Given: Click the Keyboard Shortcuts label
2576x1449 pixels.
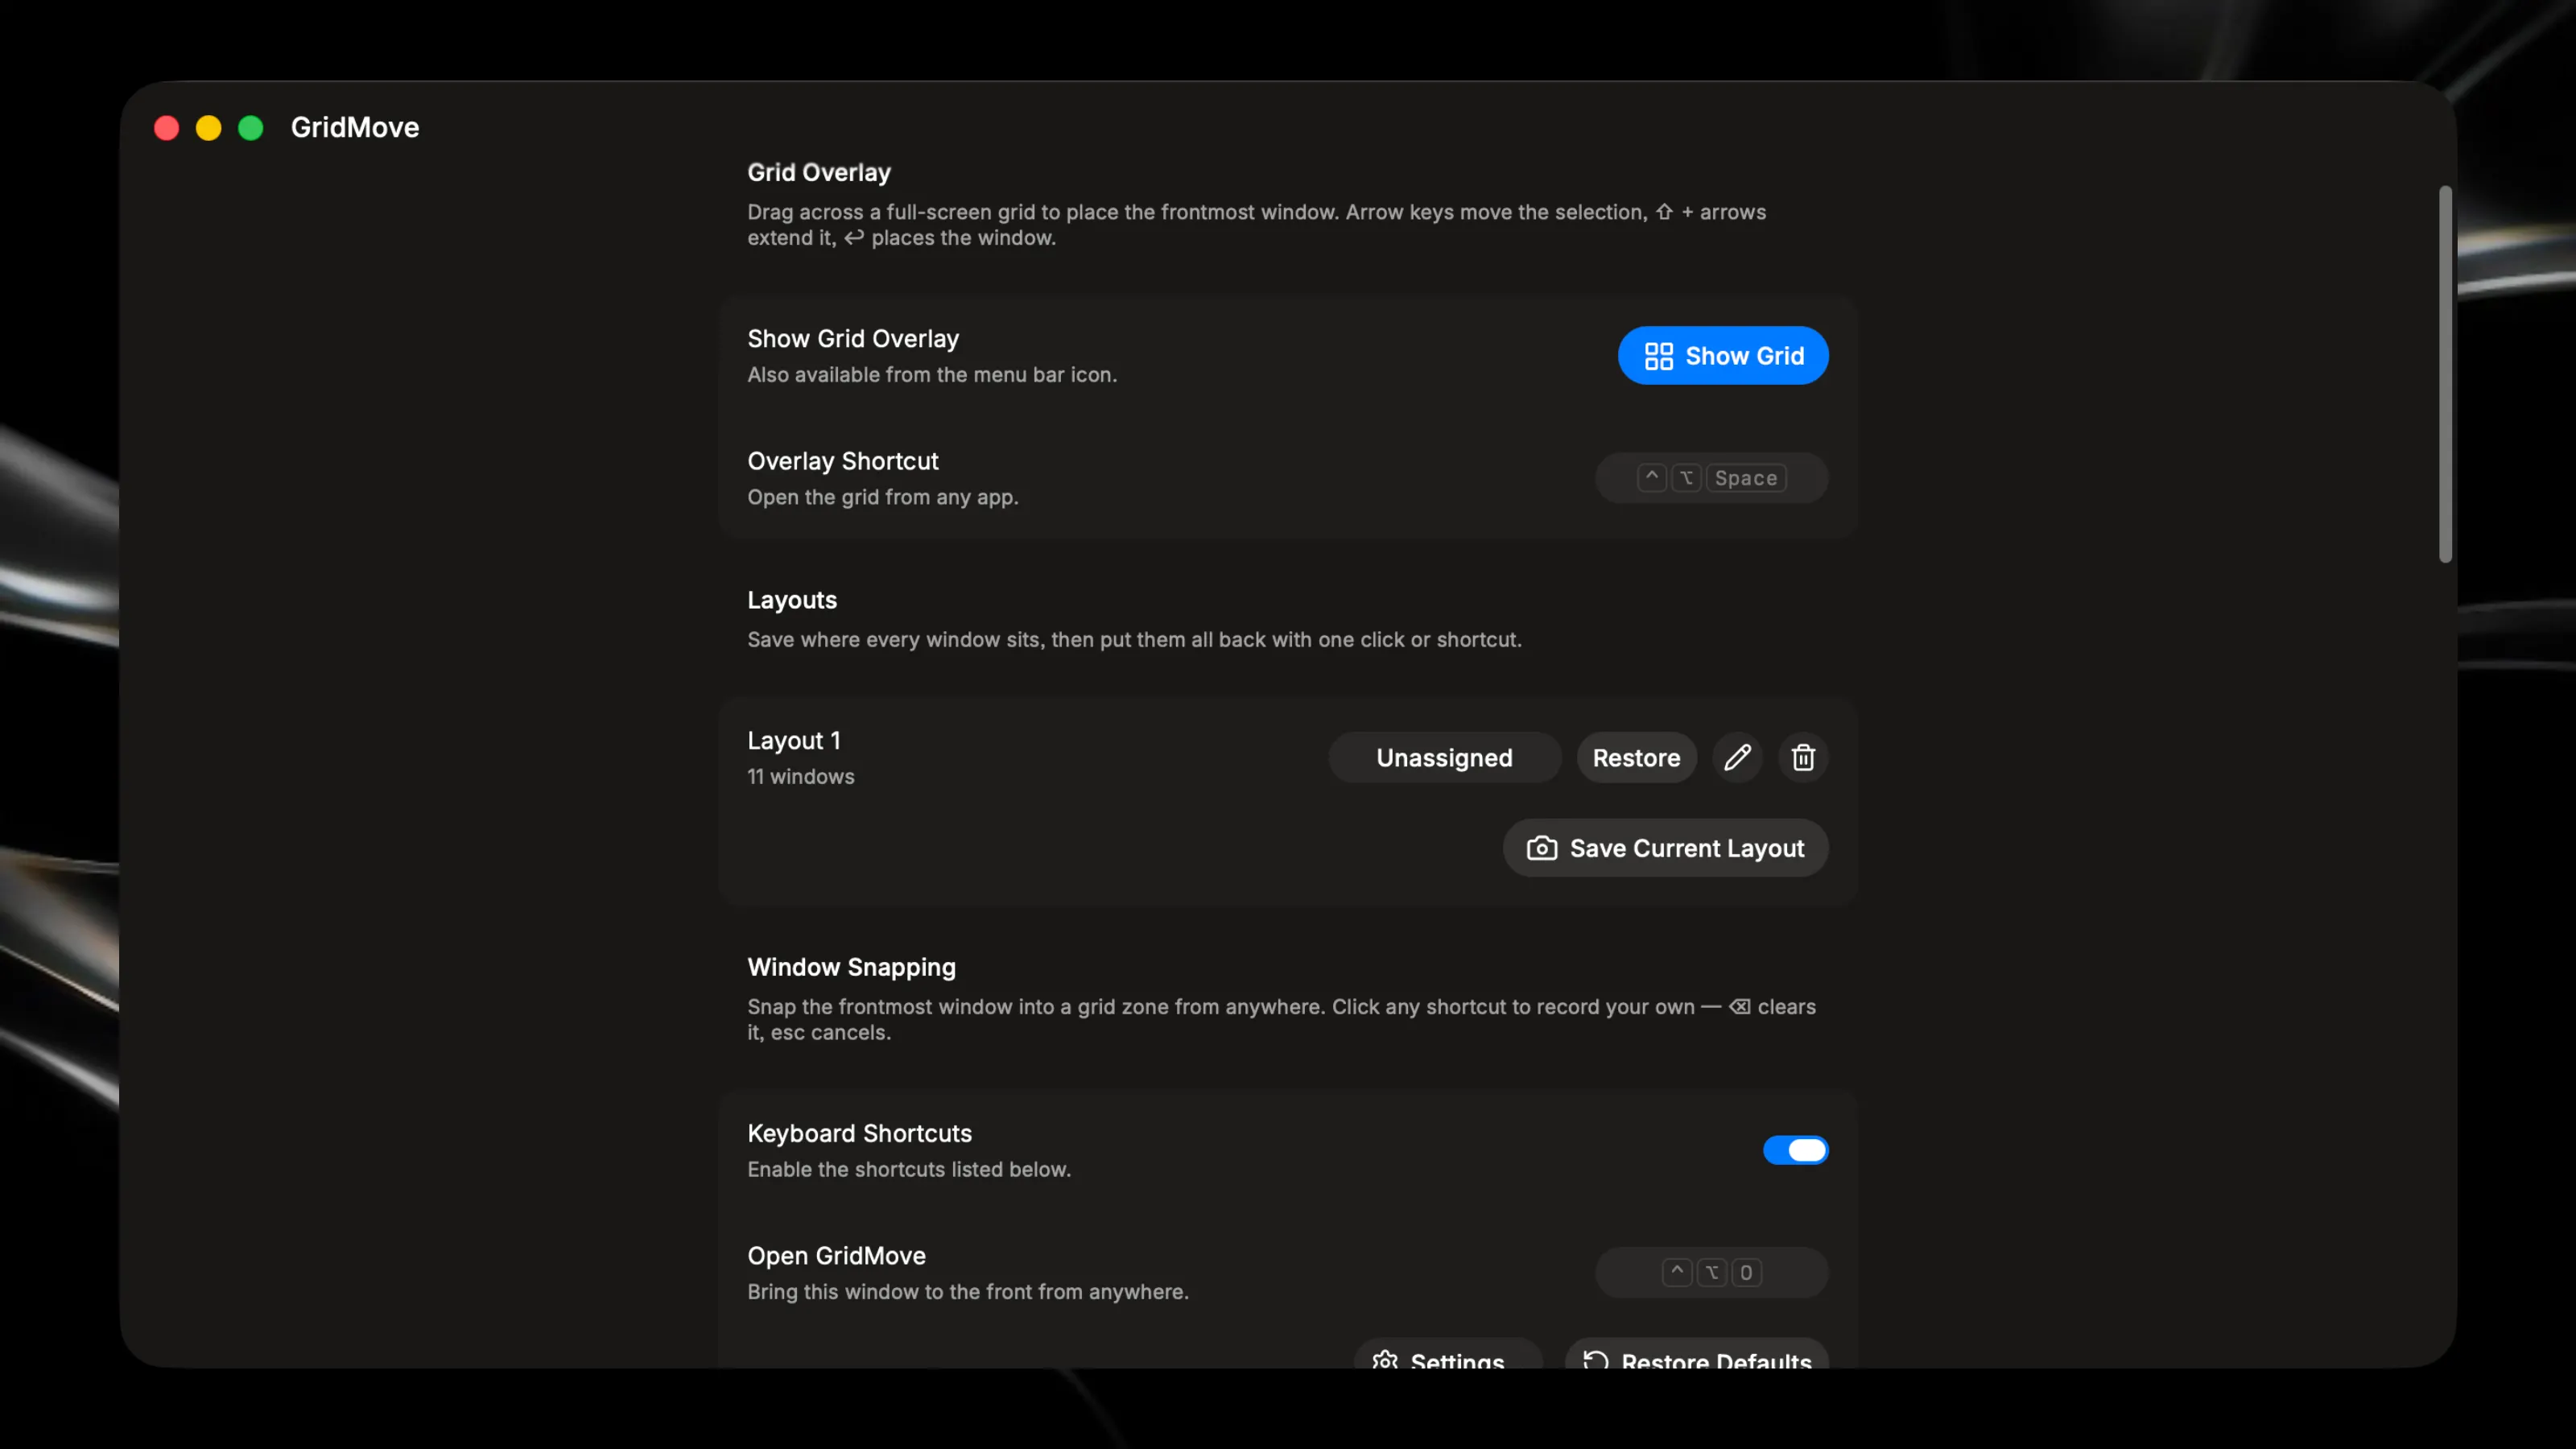Looking at the screenshot, I should click(859, 1133).
